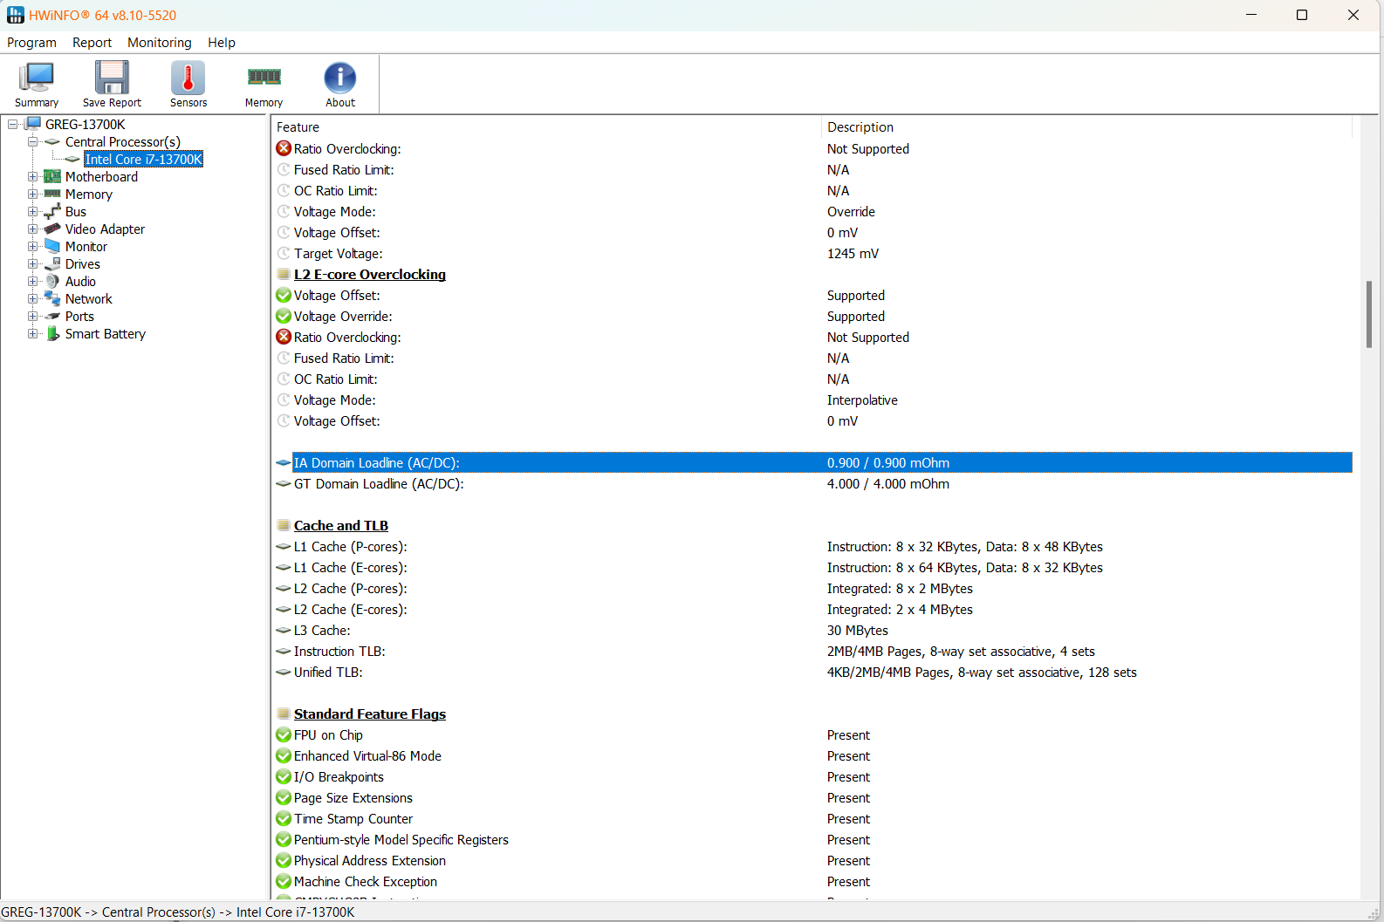1384x922 pixels.
Task: Open the About info icon
Action: click(x=340, y=78)
